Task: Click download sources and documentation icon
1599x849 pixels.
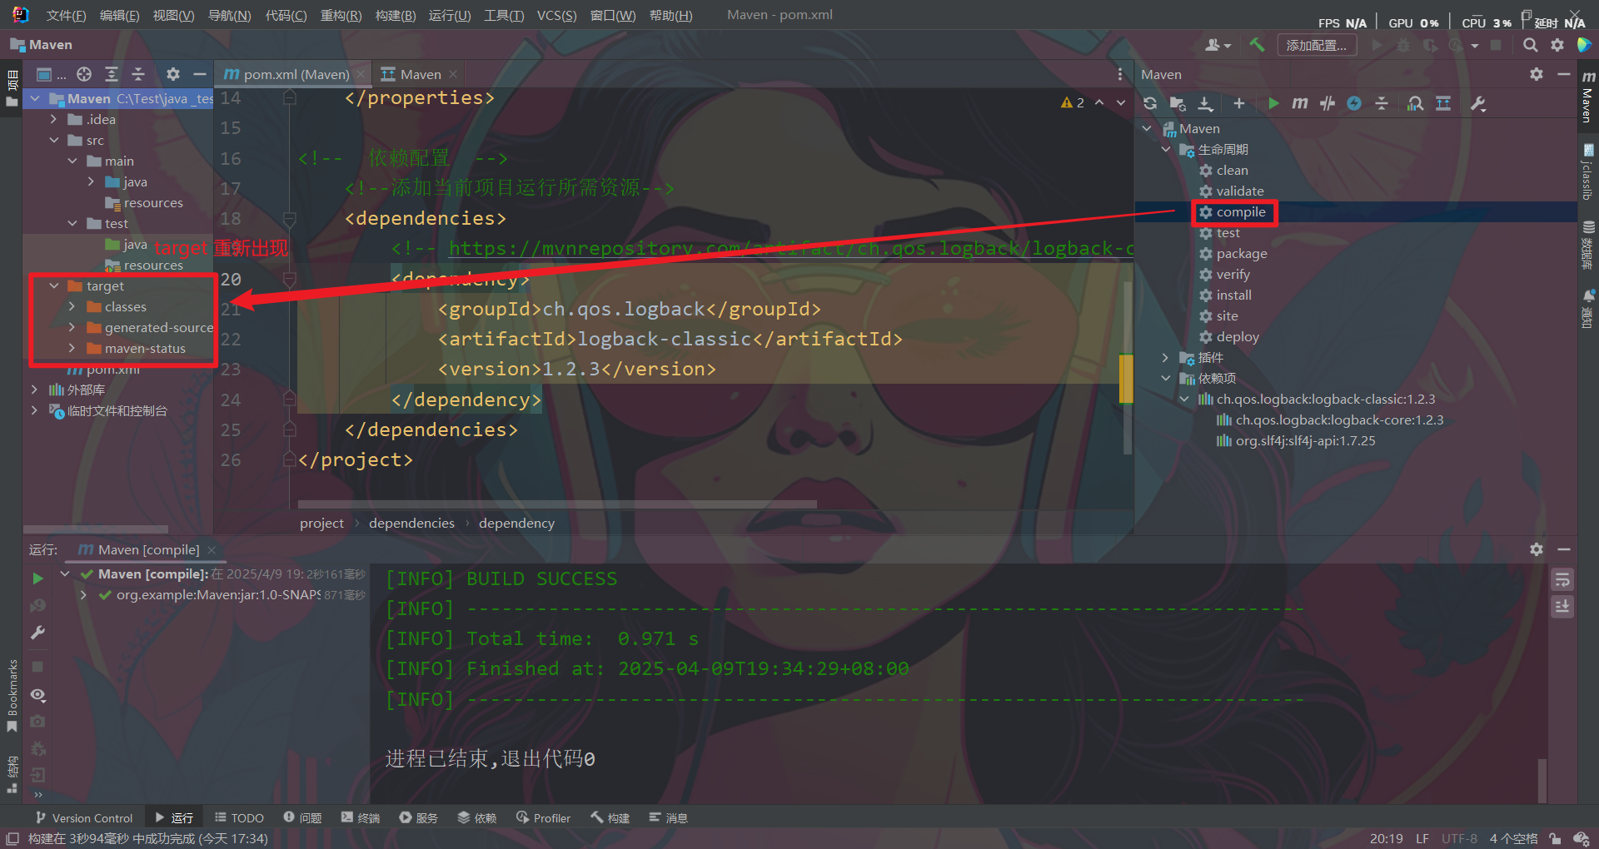Action: click(x=1205, y=103)
